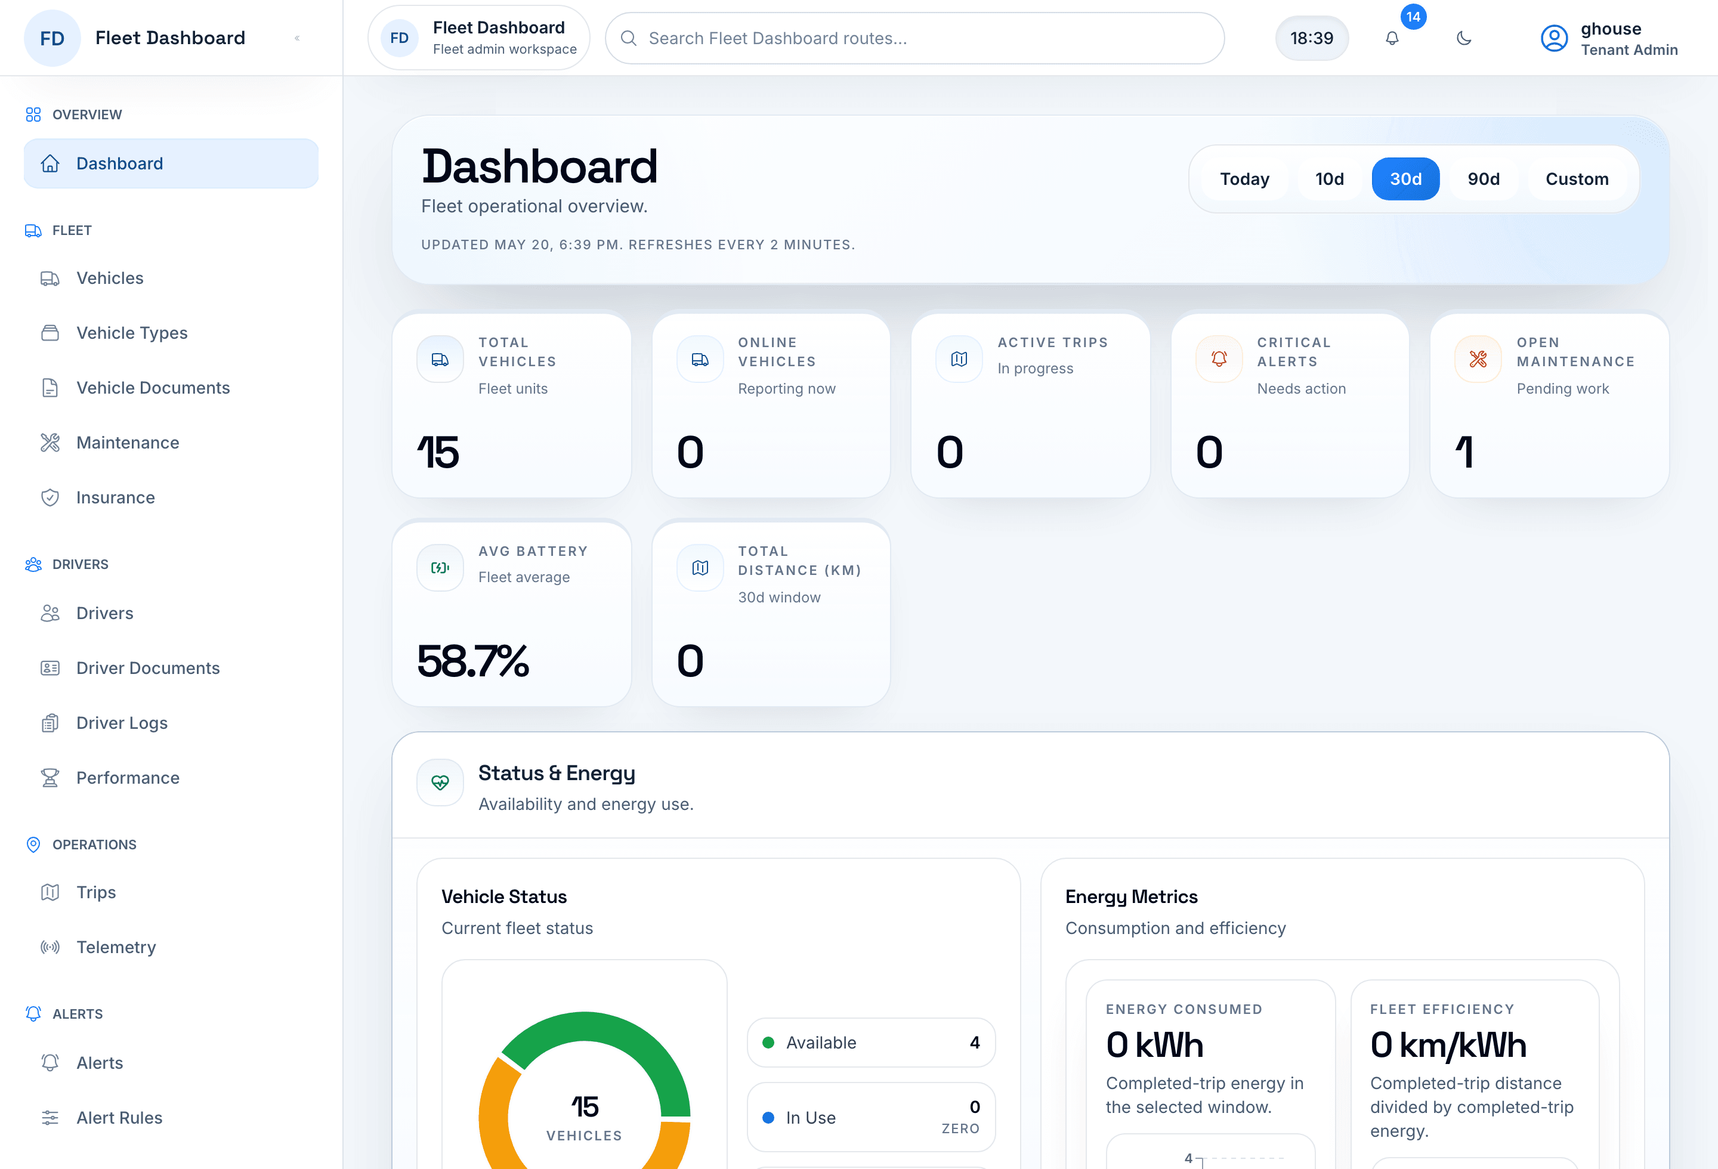Open the ghouse Tenant Admin account menu
This screenshot has height=1169, width=1718.
coord(1609,38)
